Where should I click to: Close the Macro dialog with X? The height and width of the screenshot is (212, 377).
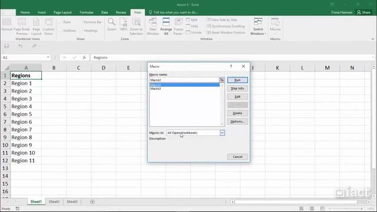[243, 67]
